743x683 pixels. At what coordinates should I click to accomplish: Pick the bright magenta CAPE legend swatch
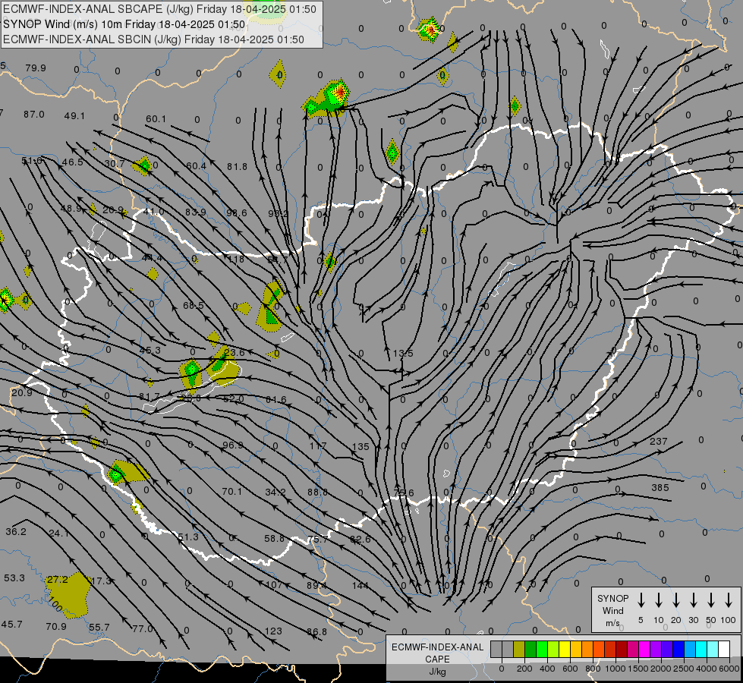pos(644,650)
